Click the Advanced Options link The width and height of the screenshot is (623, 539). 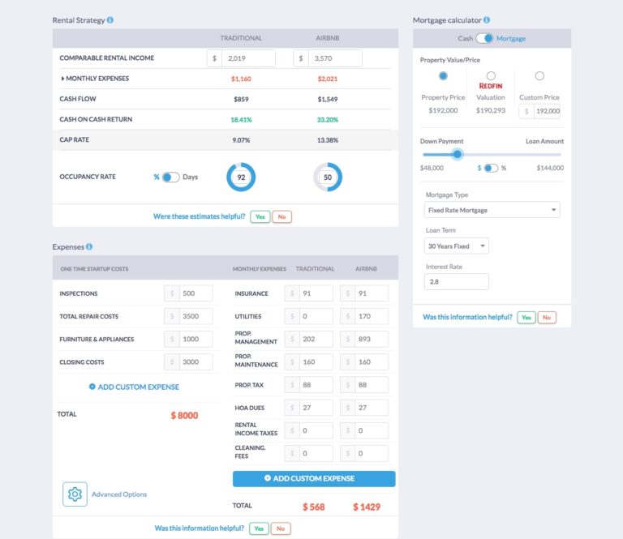pyautogui.click(x=119, y=494)
